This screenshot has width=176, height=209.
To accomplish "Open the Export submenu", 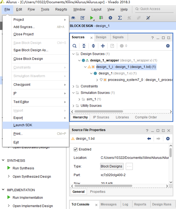I will [x=36, y=118].
